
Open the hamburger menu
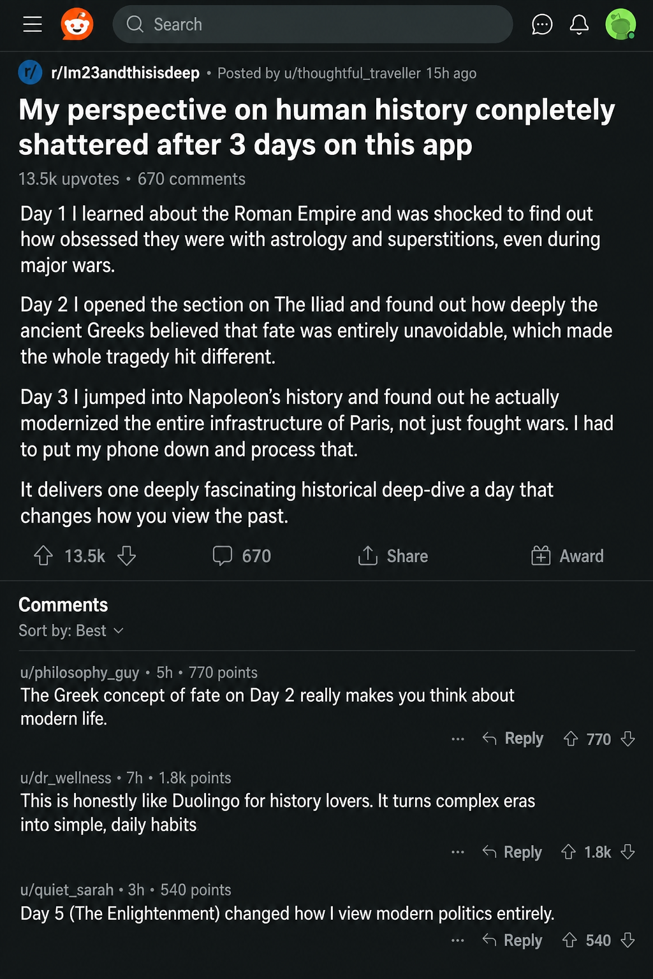click(33, 24)
